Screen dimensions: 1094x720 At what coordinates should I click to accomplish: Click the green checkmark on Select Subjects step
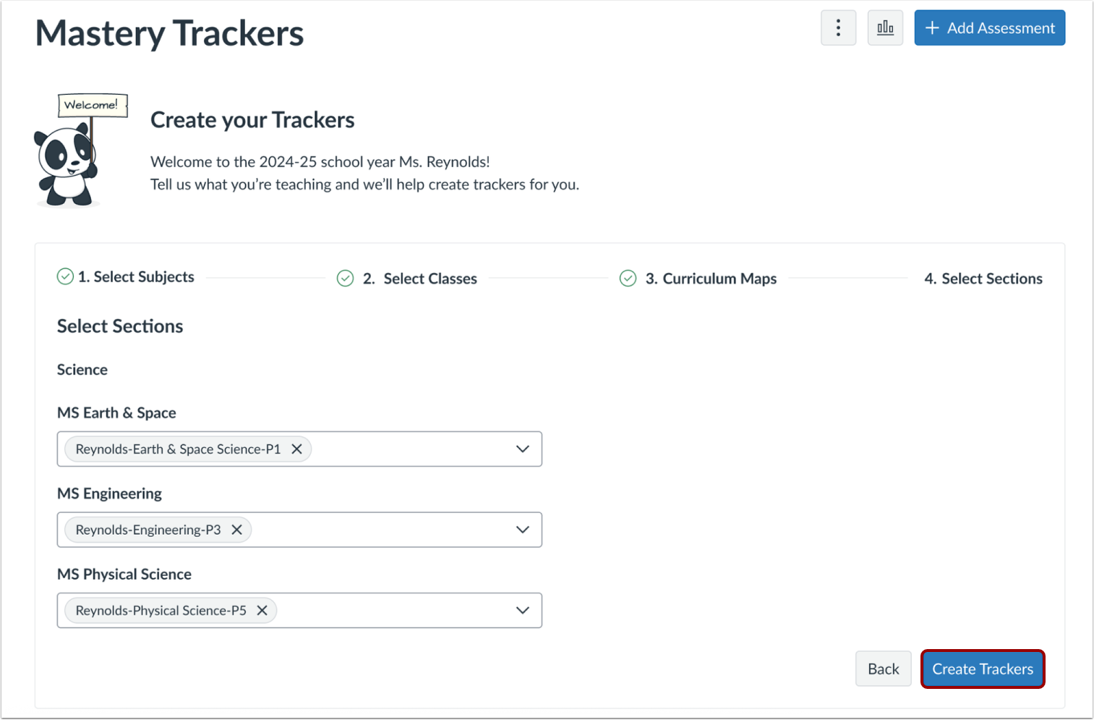[64, 276]
